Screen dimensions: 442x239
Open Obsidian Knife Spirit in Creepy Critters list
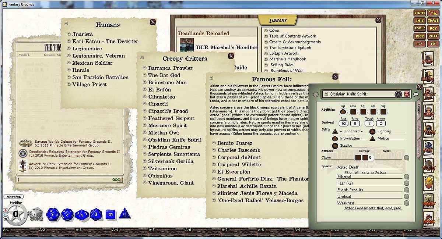175,140
